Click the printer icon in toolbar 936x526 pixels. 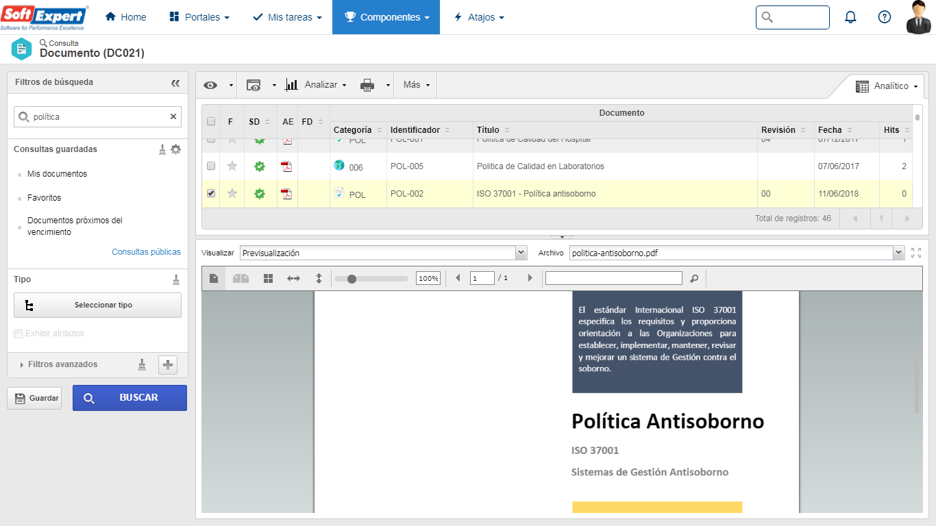pyautogui.click(x=367, y=85)
